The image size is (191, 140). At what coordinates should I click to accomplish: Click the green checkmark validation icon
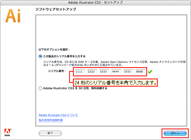coord(150,72)
